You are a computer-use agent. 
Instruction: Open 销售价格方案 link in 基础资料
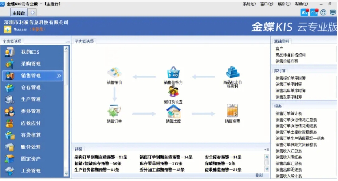pyautogui.click(x=287, y=61)
